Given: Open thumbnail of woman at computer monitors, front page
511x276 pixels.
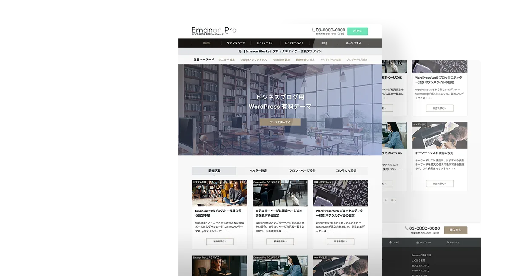Looking at the screenshot, I should 280,266.
